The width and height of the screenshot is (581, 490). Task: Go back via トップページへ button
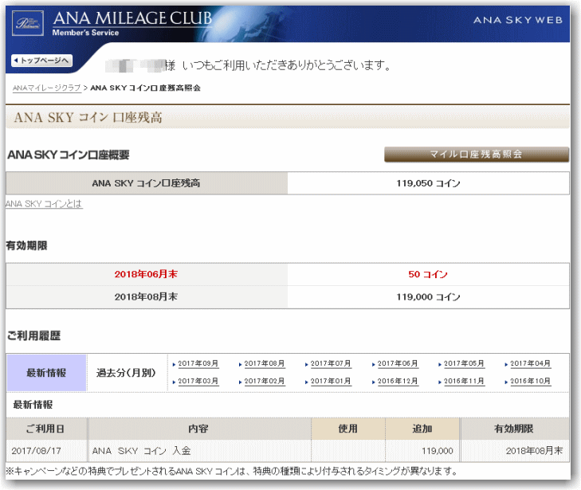pyautogui.click(x=42, y=61)
